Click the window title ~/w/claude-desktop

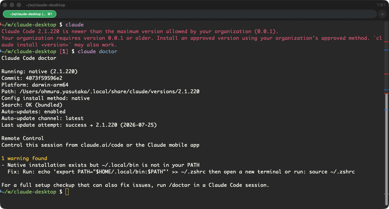point(45,5)
